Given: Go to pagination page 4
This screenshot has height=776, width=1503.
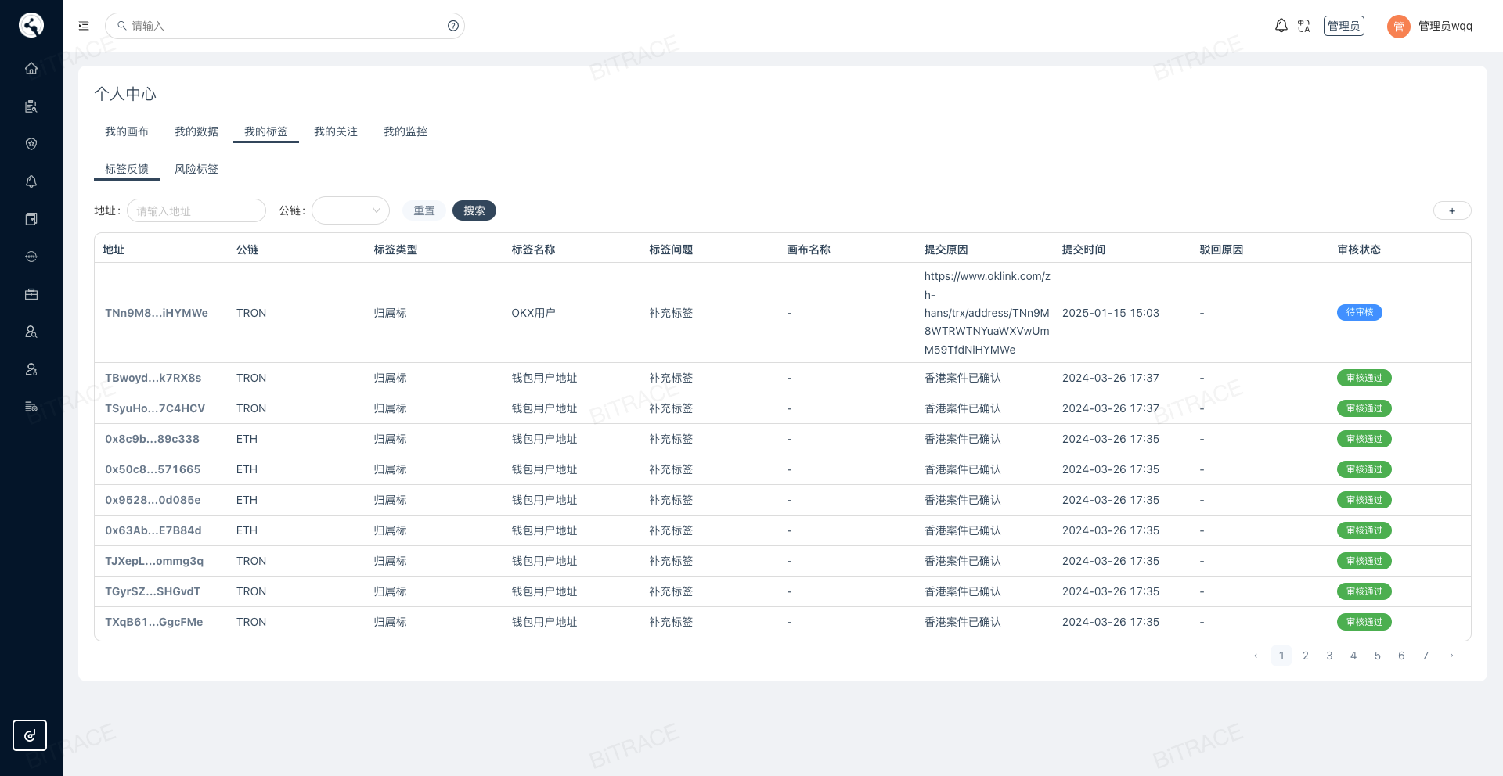Looking at the screenshot, I should pyautogui.click(x=1353, y=656).
